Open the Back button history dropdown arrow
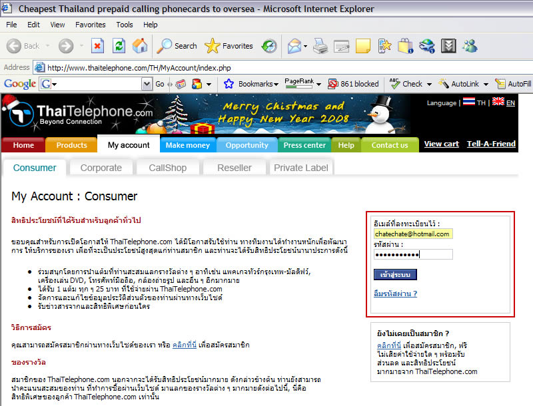Screen dimensions: 533x406 click(49, 46)
